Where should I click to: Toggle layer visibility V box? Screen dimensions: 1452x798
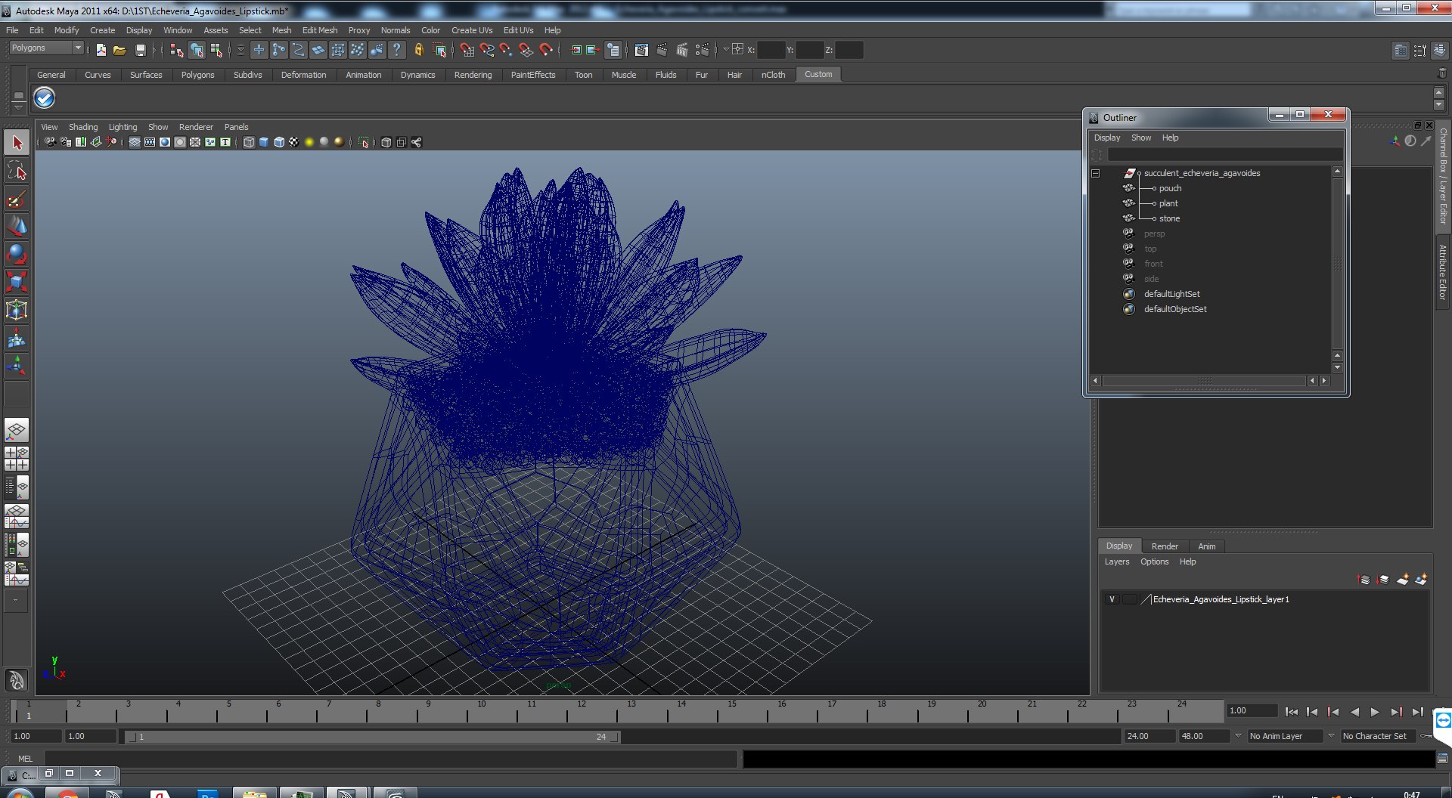(x=1112, y=599)
